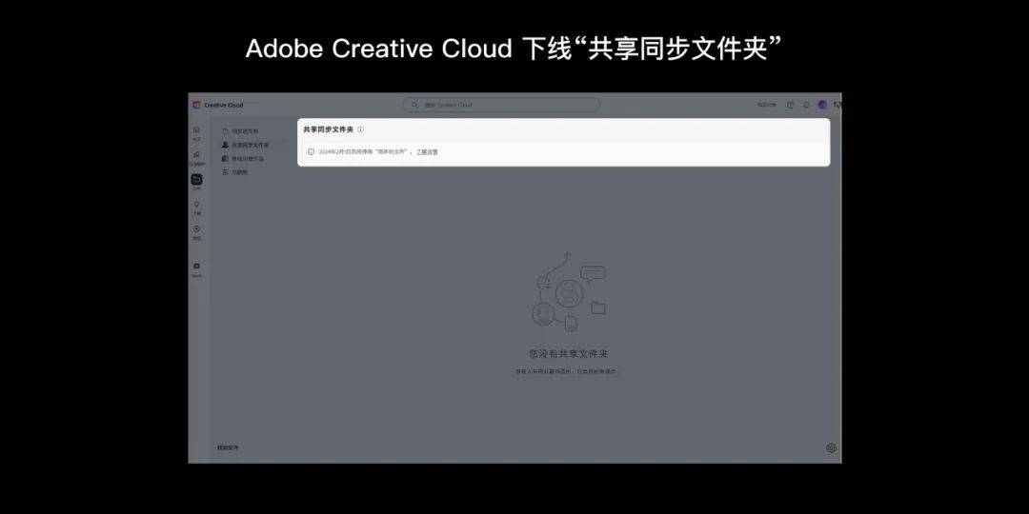Select 同步的文件 in the files list
Viewport: 1029px width, 514px height.
pos(244,131)
